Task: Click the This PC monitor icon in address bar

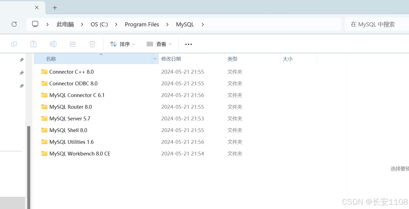Action: coord(35,24)
